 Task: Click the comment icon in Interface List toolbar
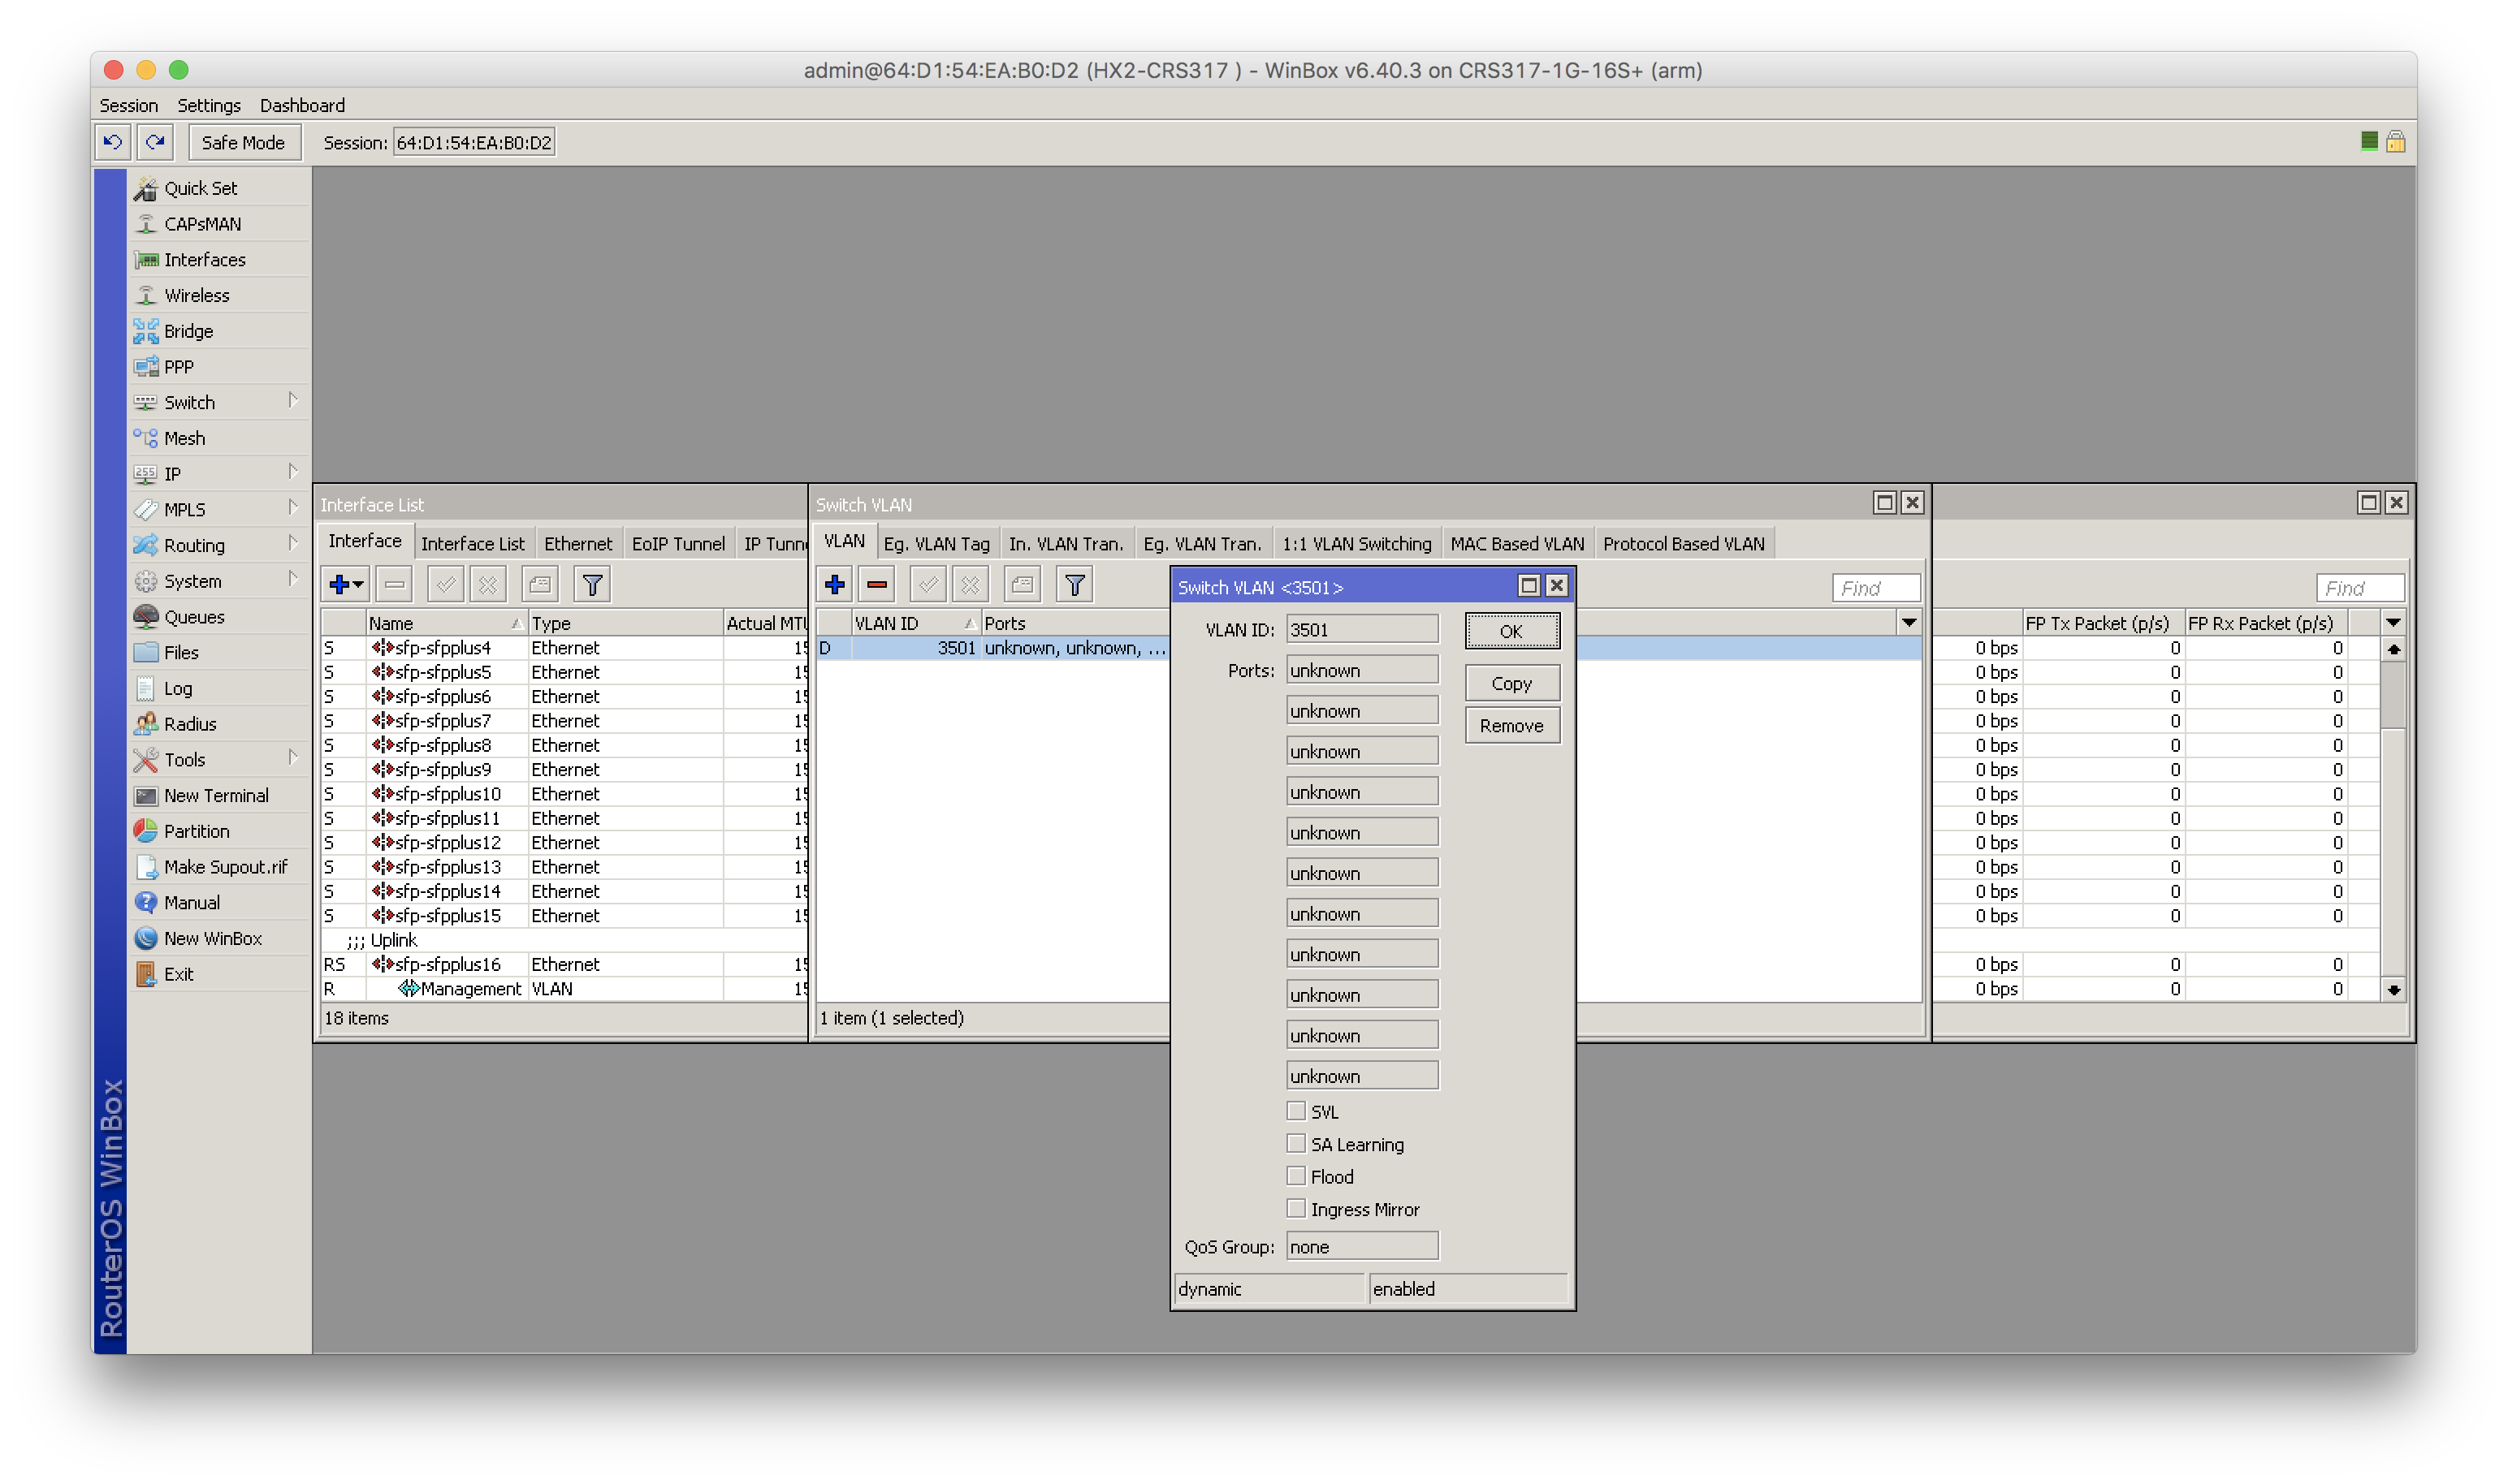(x=540, y=585)
